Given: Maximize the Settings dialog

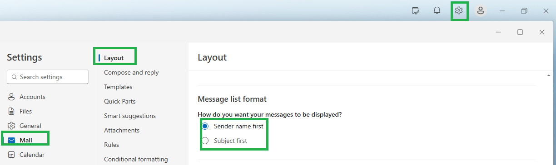Looking at the screenshot, I should click(520, 32).
